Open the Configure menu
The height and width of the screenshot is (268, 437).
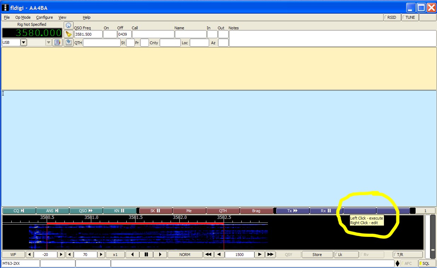tap(45, 17)
